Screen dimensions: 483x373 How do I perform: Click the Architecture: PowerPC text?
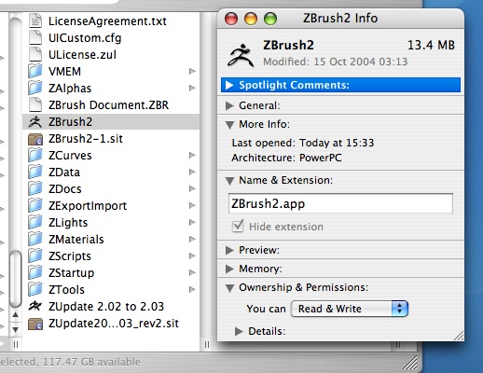pos(286,158)
